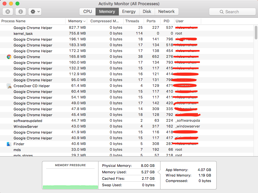The width and height of the screenshot is (258, 193).
Task: Open the Disk tab
Action: (x=147, y=12)
